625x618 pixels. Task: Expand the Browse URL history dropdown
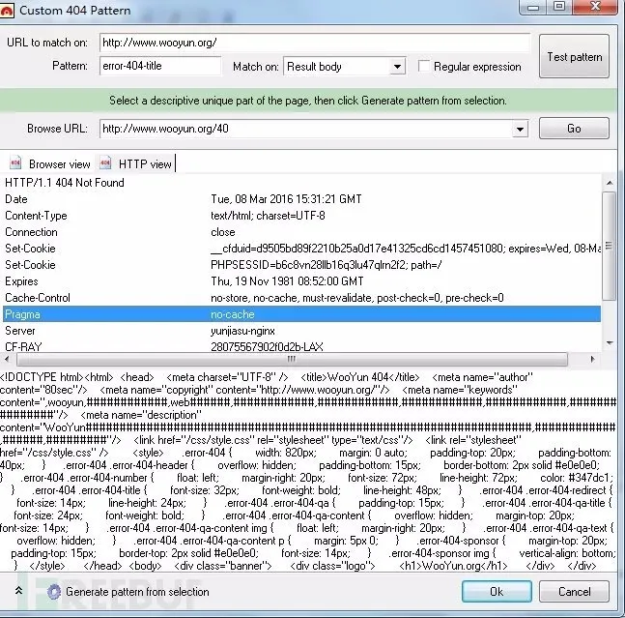[520, 130]
